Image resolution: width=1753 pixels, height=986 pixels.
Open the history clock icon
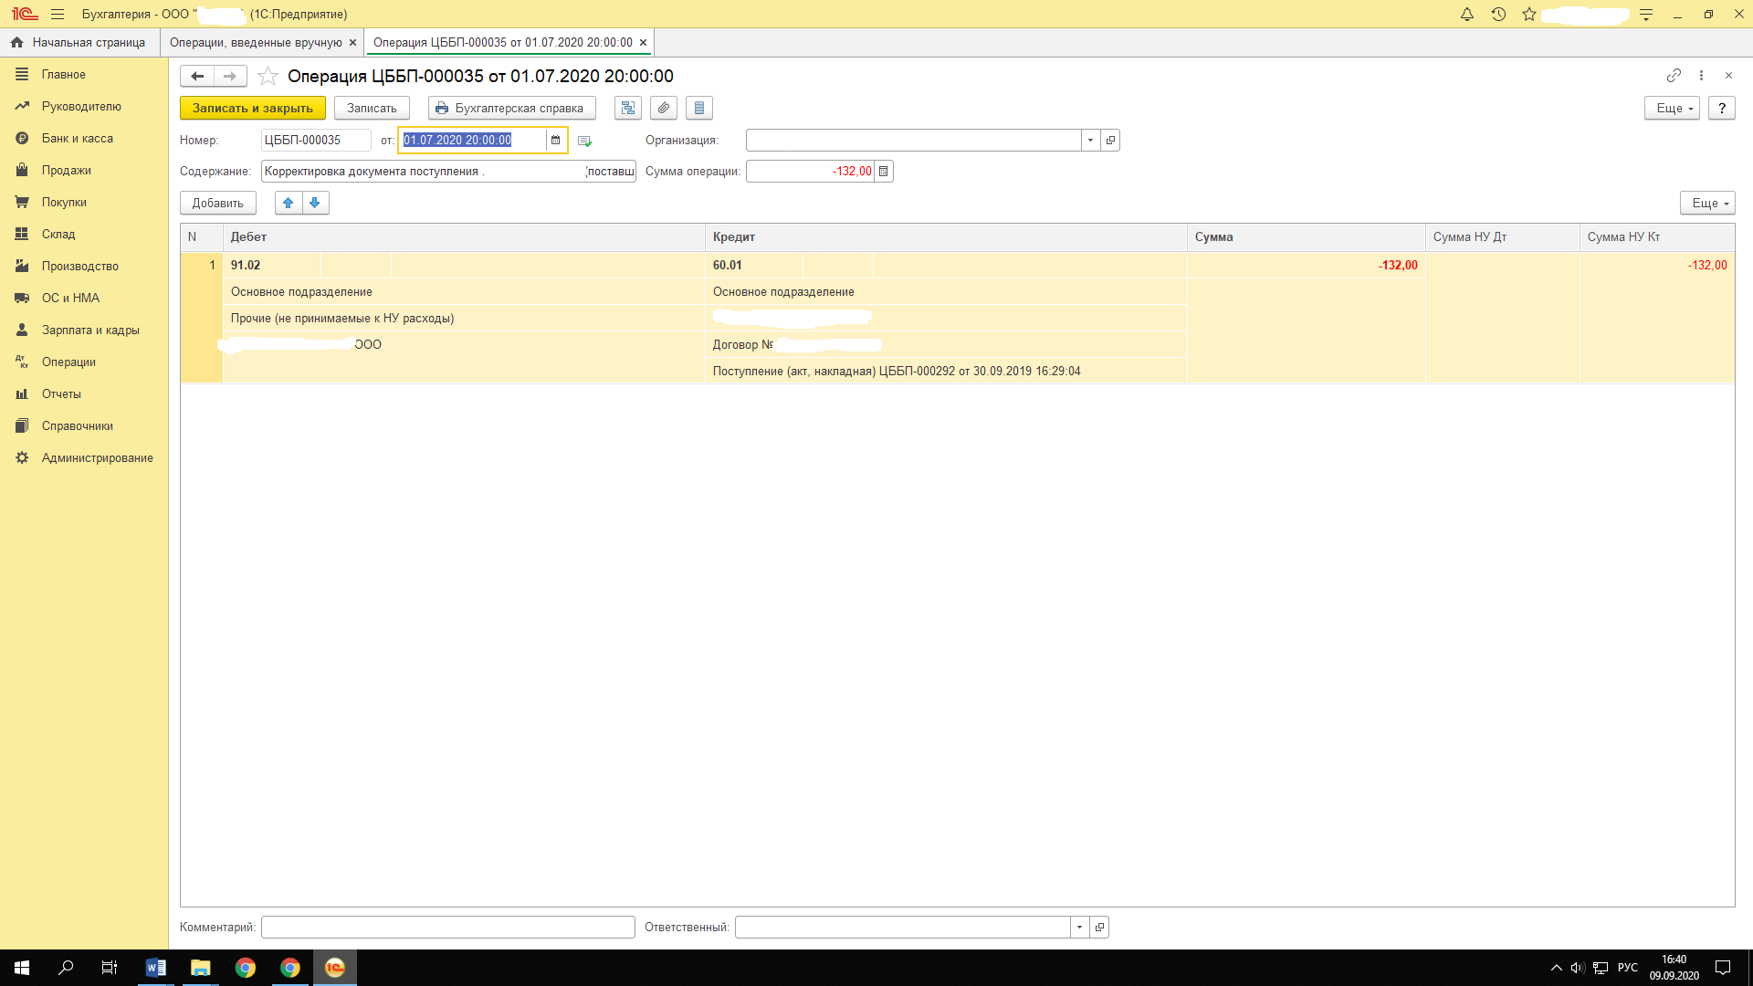point(1498,15)
